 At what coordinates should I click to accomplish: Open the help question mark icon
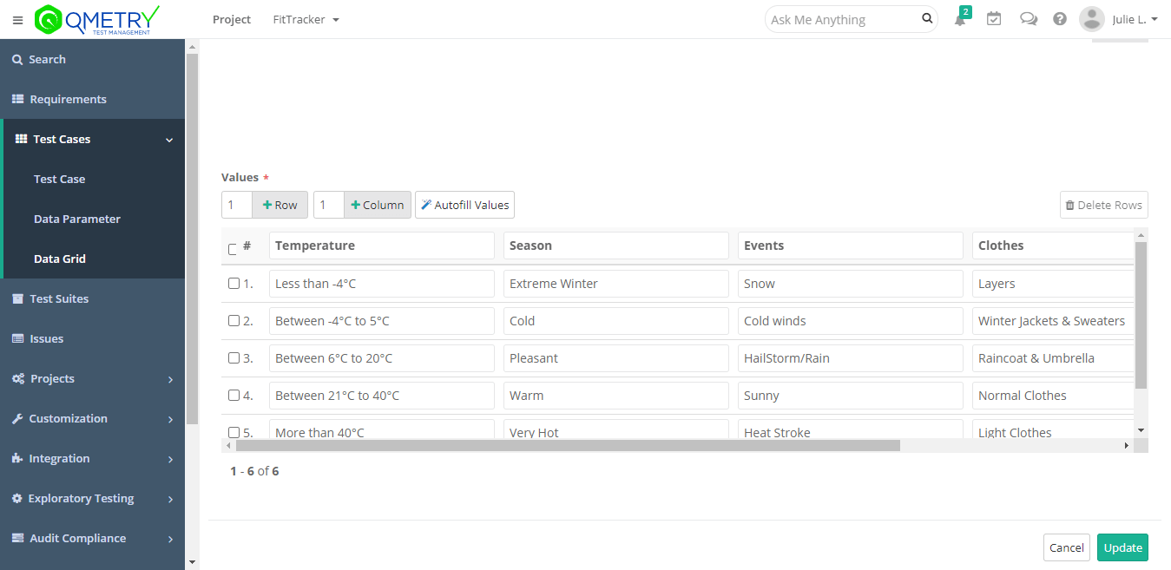(x=1060, y=18)
